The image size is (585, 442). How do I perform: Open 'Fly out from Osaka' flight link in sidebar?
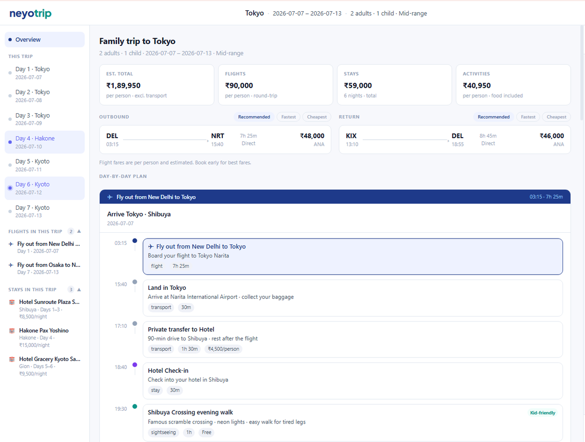45,268
